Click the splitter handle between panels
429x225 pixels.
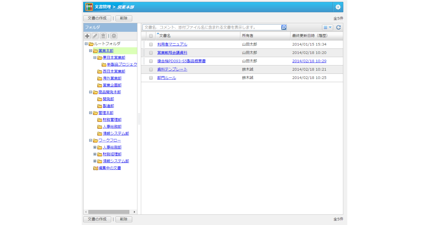pyautogui.click(x=139, y=119)
